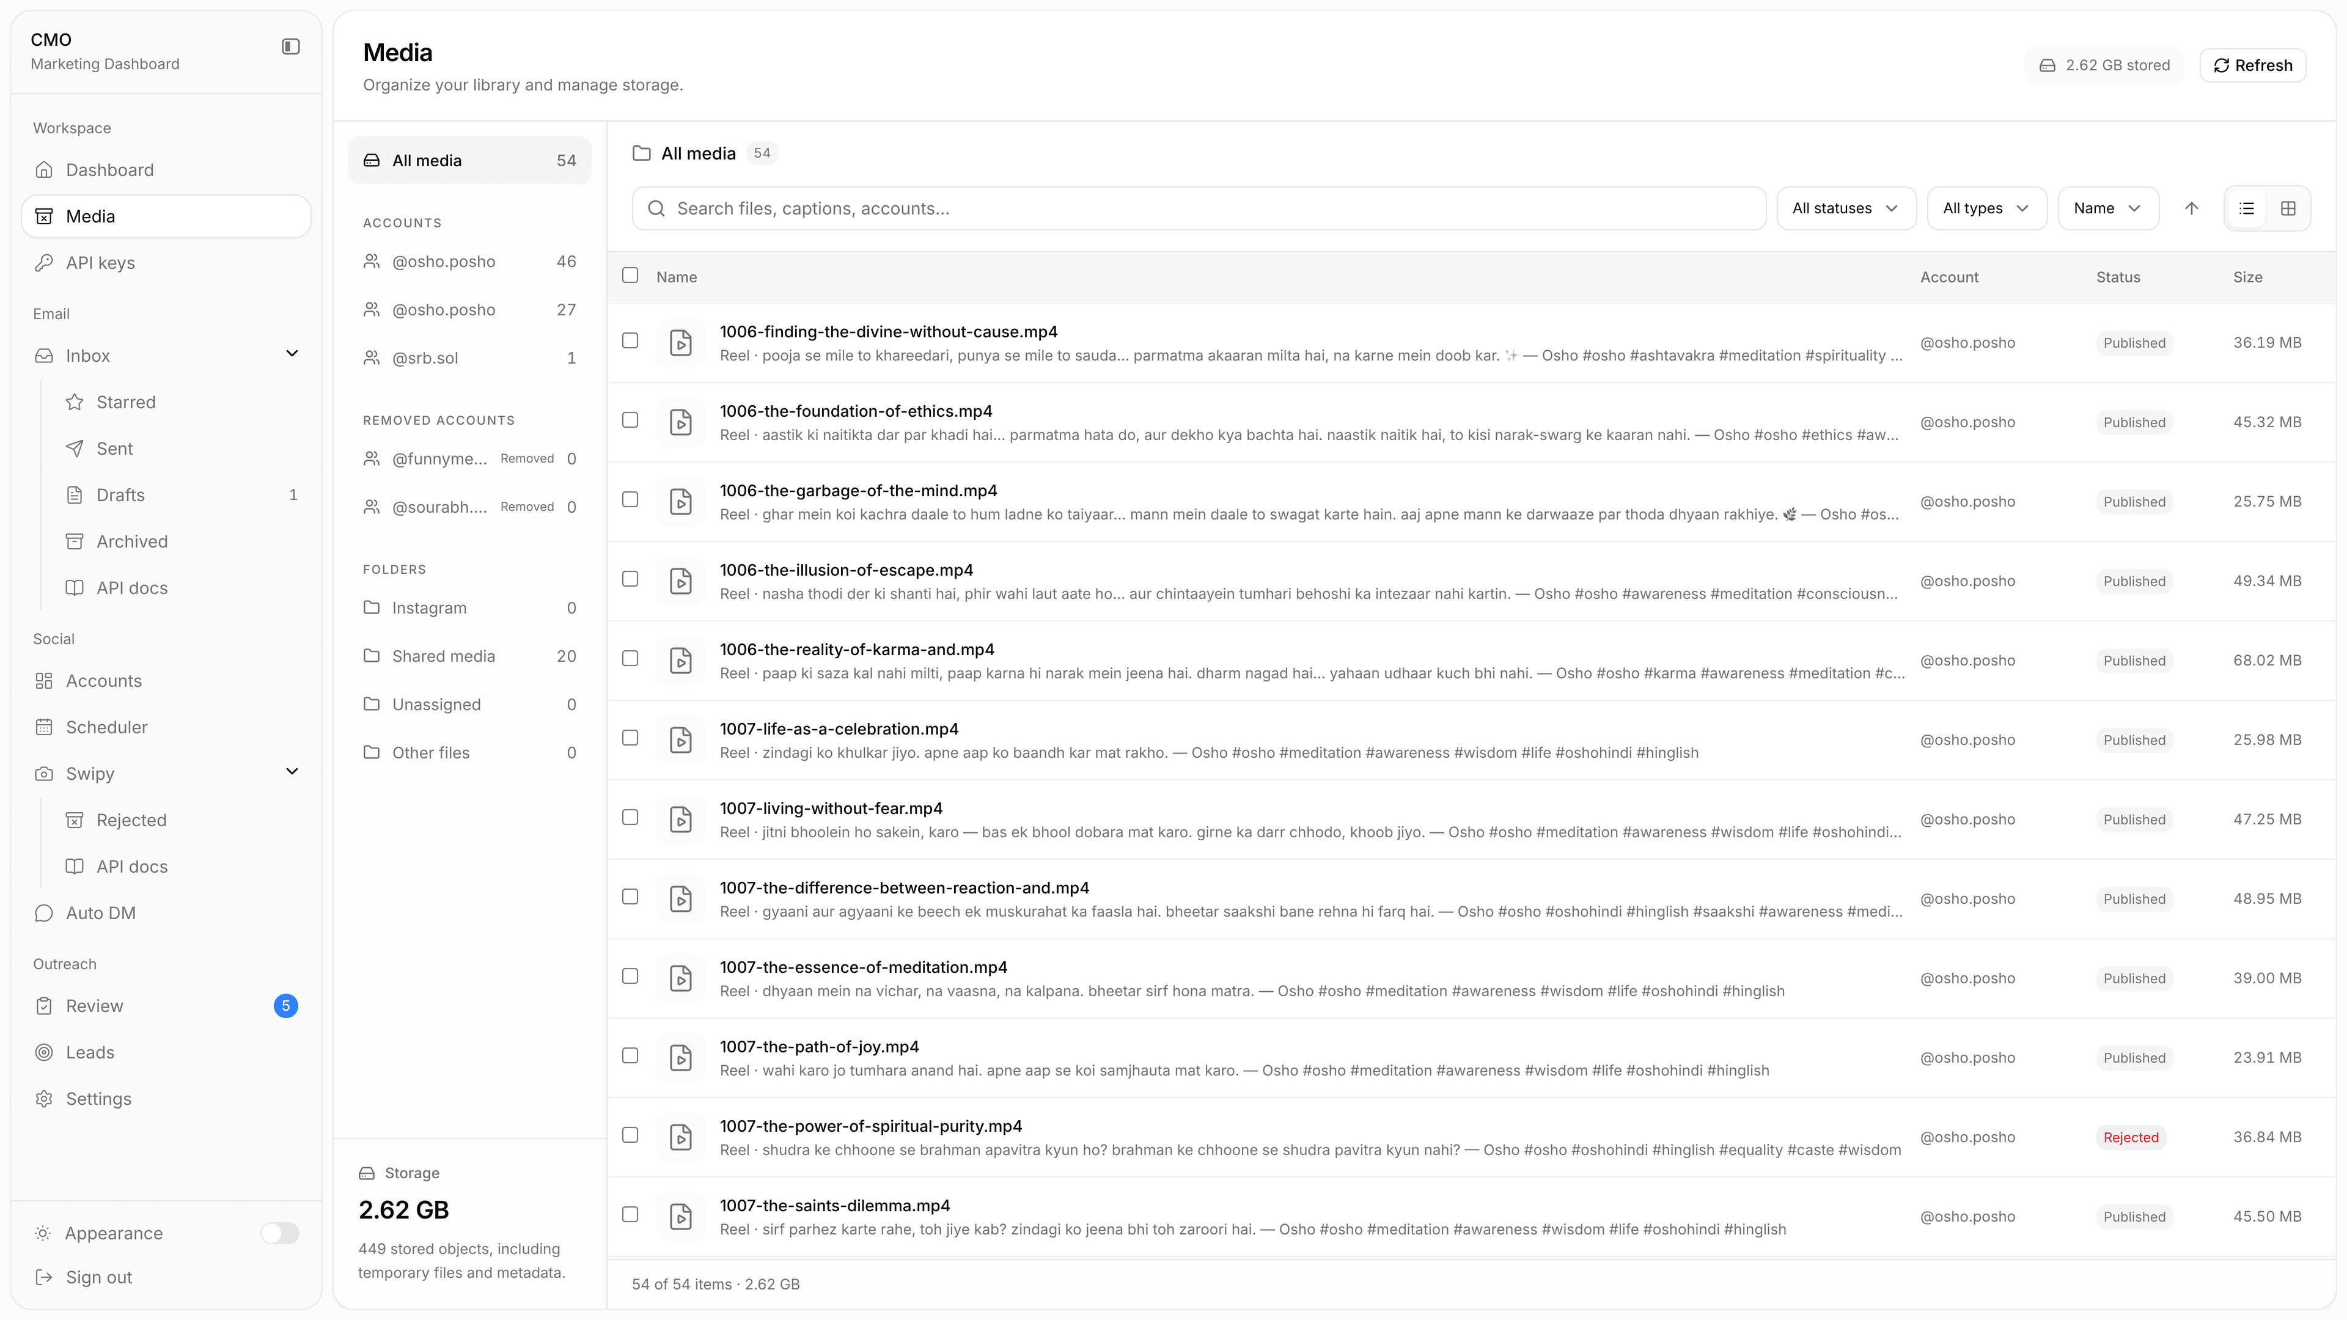Open Dashboard in the sidebar
This screenshot has width=2347, height=1320.
click(x=166, y=169)
